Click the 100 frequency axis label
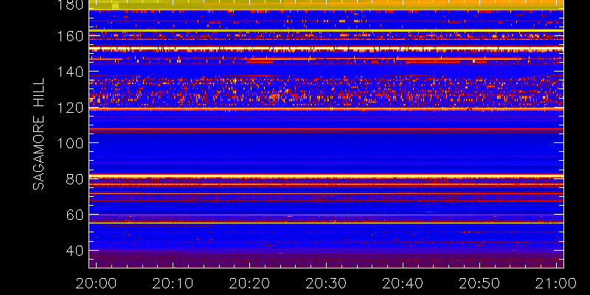 [69, 143]
